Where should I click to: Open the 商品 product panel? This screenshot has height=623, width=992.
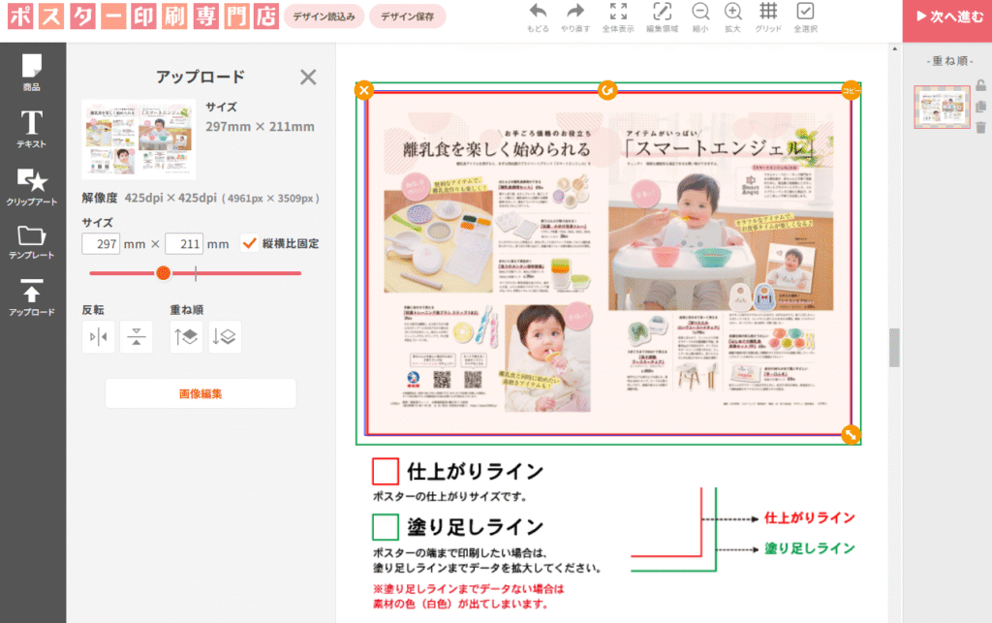tap(32, 72)
